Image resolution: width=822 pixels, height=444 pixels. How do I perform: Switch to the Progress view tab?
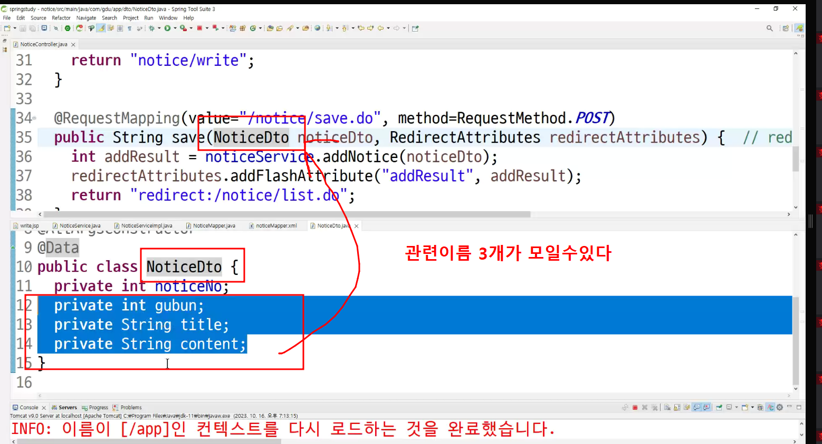click(95, 408)
